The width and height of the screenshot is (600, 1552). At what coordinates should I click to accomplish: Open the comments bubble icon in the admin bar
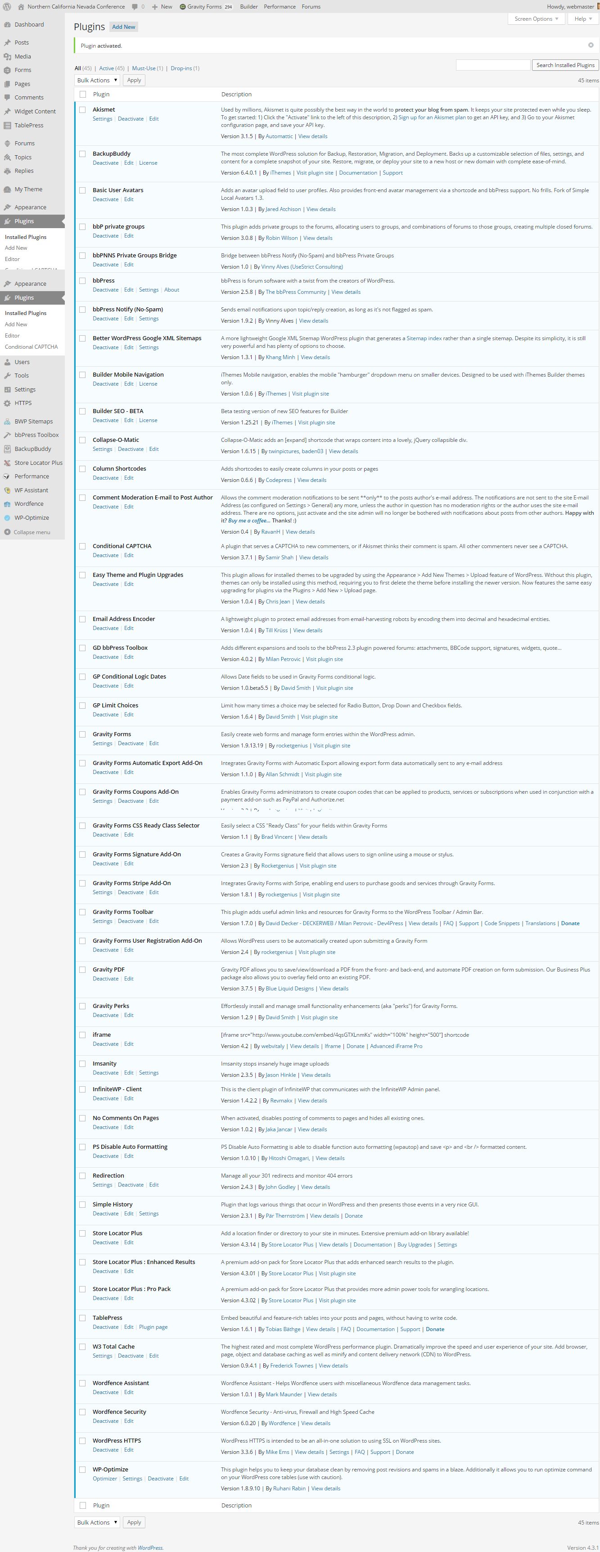135,7
